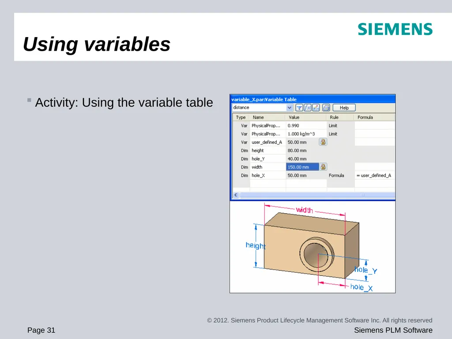Click the Help button

[x=344, y=108]
